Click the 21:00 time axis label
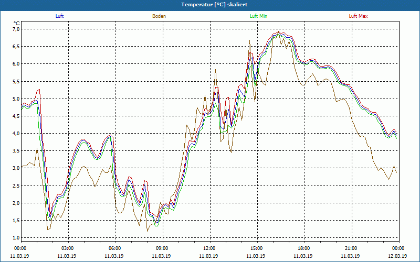 click(x=352, y=248)
